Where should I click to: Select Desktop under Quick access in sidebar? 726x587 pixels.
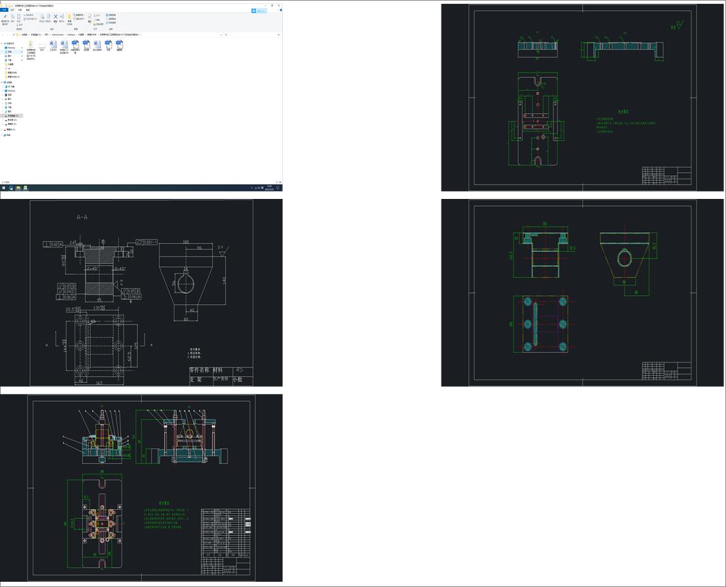click(x=12, y=48)
